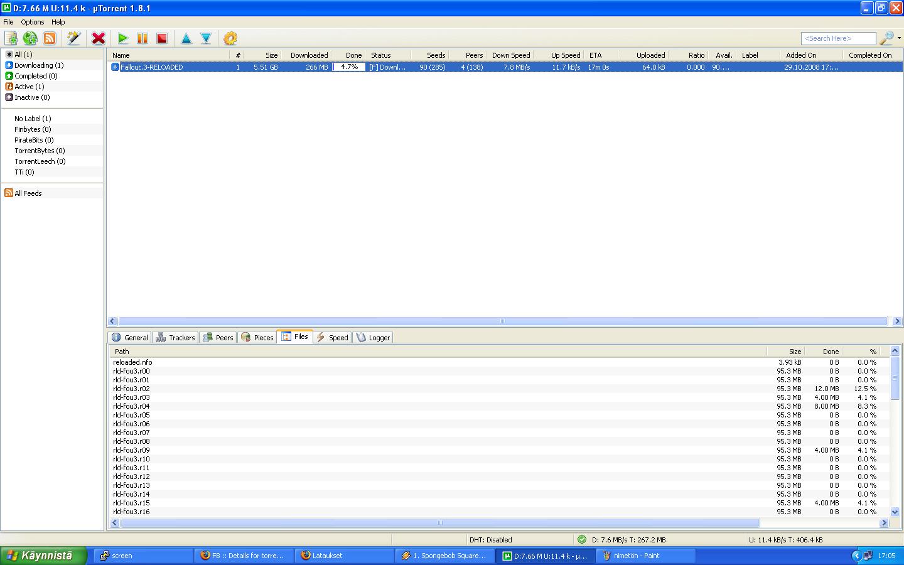Open search engine dropdown arrow
Viewport: 904px width, 565px height.
899,38
